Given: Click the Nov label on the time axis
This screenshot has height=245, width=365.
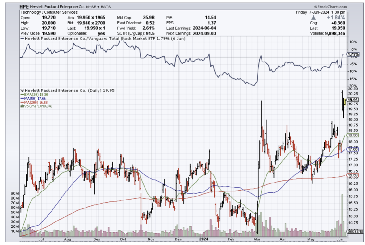Looking at the screenshot, I should [151, 239].
